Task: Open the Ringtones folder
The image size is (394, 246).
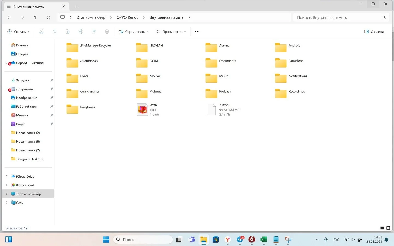Action: click(x=72, y=109)
